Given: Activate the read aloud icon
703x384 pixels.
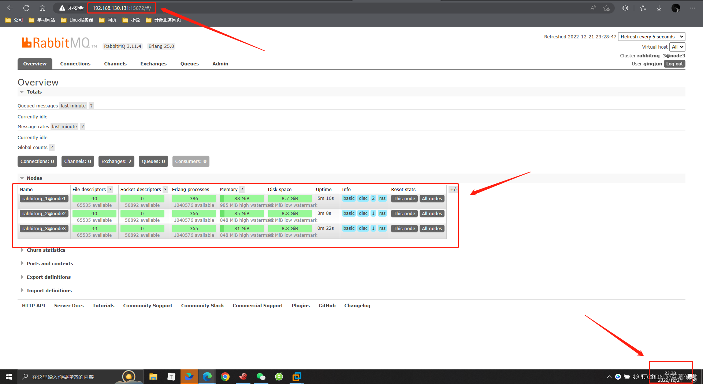Looking at the screenshot, I should point(593,8).
